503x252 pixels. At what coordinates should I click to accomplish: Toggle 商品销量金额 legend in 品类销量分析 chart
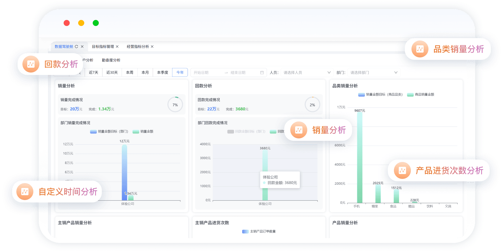[421, 95]
